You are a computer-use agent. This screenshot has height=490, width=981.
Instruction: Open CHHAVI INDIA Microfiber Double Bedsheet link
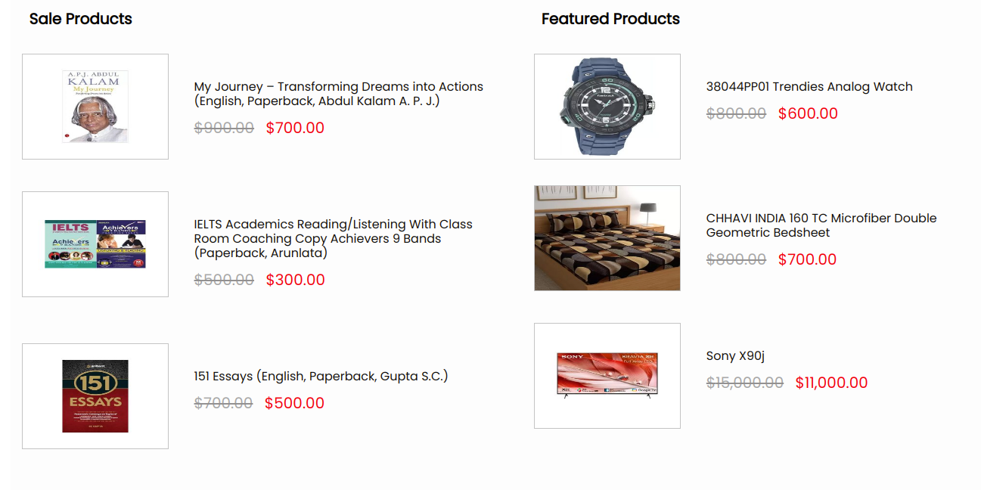(821, 225)
